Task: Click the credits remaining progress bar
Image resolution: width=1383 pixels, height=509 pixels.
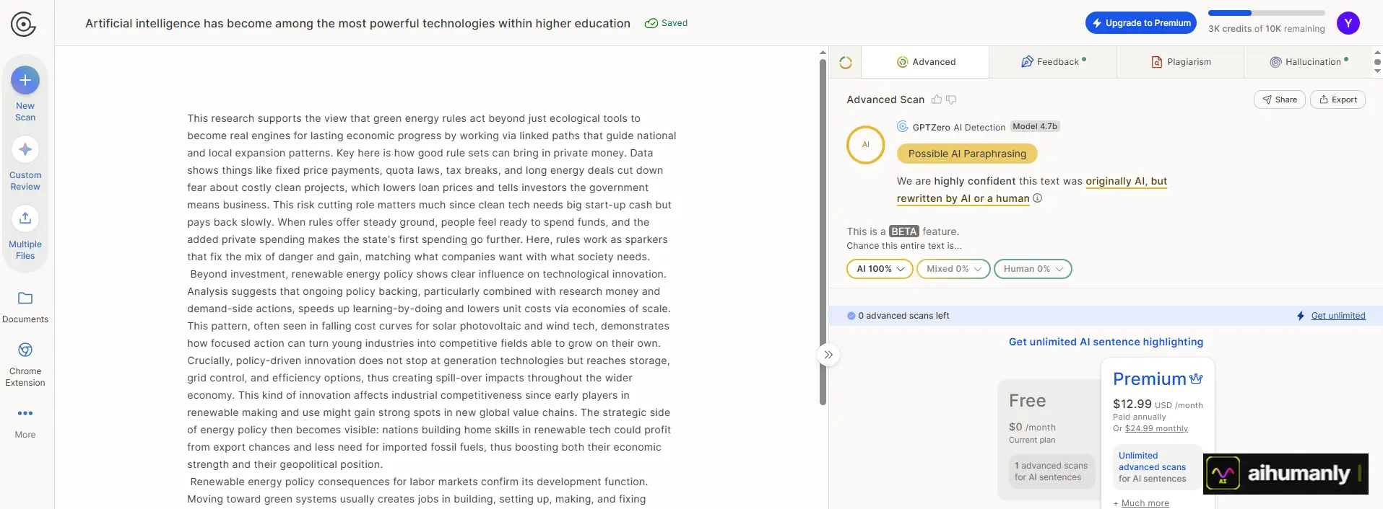Action: pos(1267,13)
